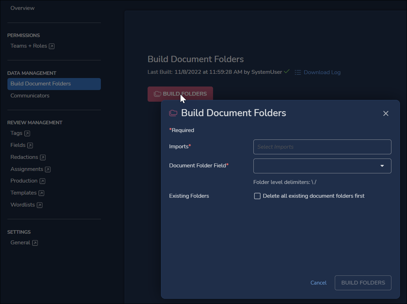The image size is (407, 304).
Task: Click the folder icon in the dialog title
Action: click(173, 113)
